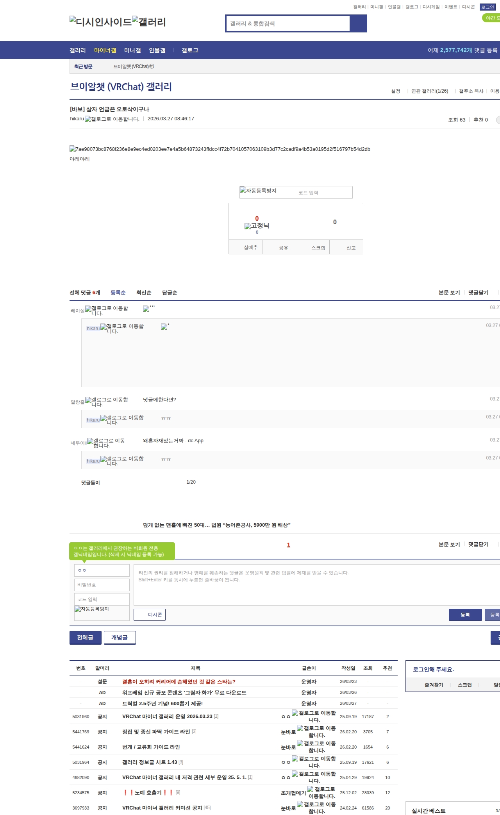The width and height of the screenshot is (500, 815).
Task: Click the 비밀번호 input field
Action: pos(102,585)
